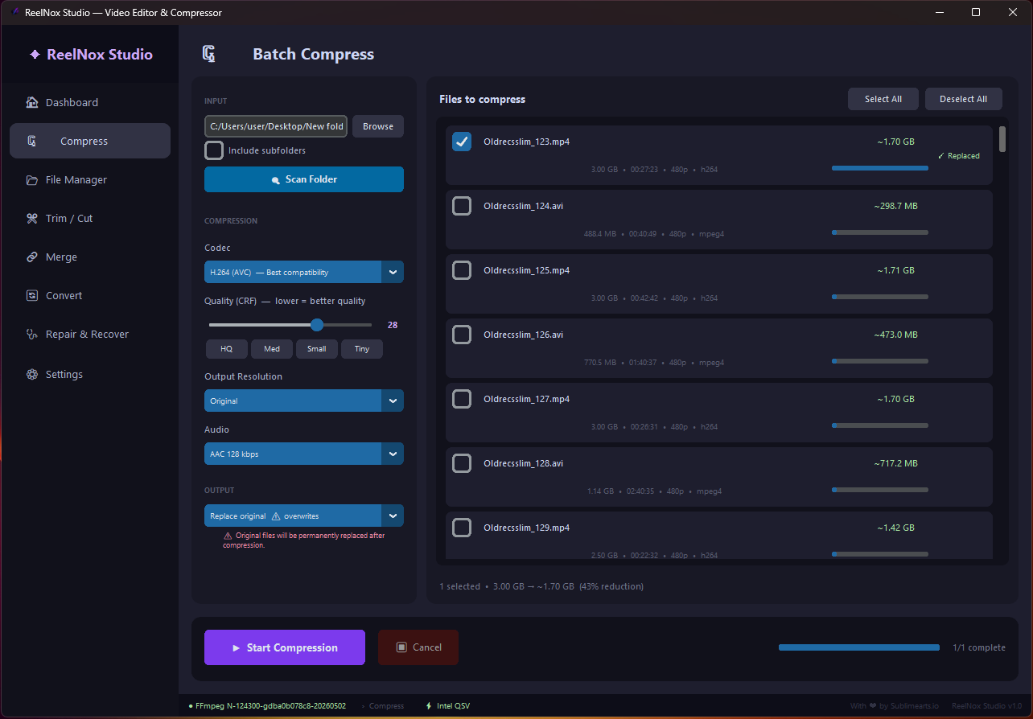
Task: Click the File Manager folder icon
Action: pyautogui.click(x=32, y=179)
